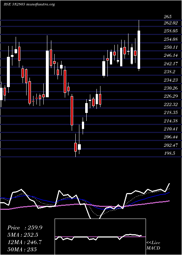This screenshot has width=182, height=255.
Task: Click the 238.2 price level label
Action: 169,72
